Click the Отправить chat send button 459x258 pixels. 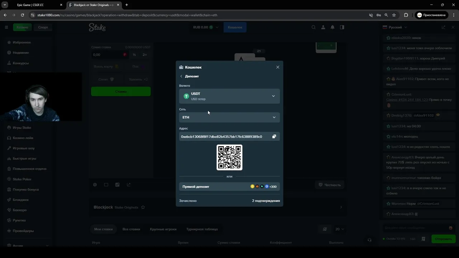pos(443,239)
